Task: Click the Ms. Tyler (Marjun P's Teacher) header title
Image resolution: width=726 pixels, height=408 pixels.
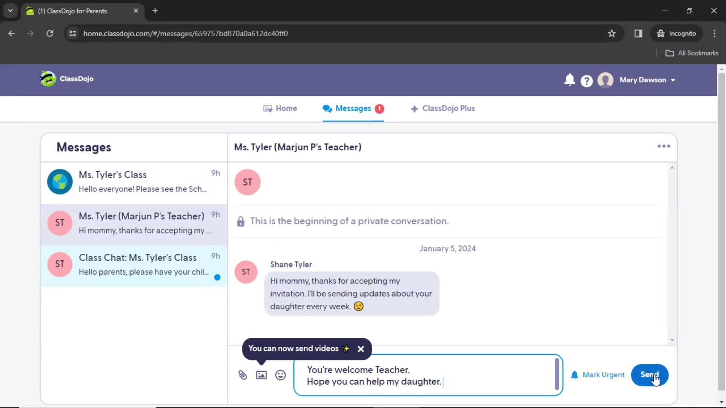Action: click(298, 147)
